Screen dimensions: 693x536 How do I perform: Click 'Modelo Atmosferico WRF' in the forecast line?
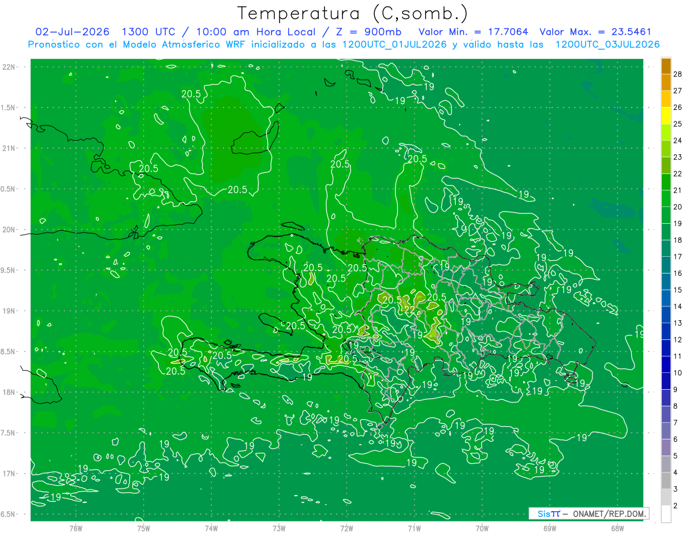point(184,45)
